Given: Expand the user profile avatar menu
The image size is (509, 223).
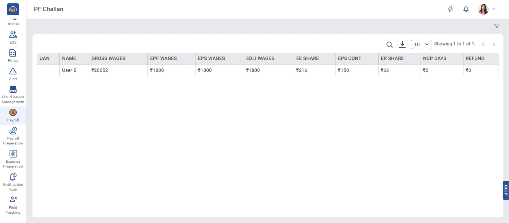Looking at the screenshot, I should (487, 9).
